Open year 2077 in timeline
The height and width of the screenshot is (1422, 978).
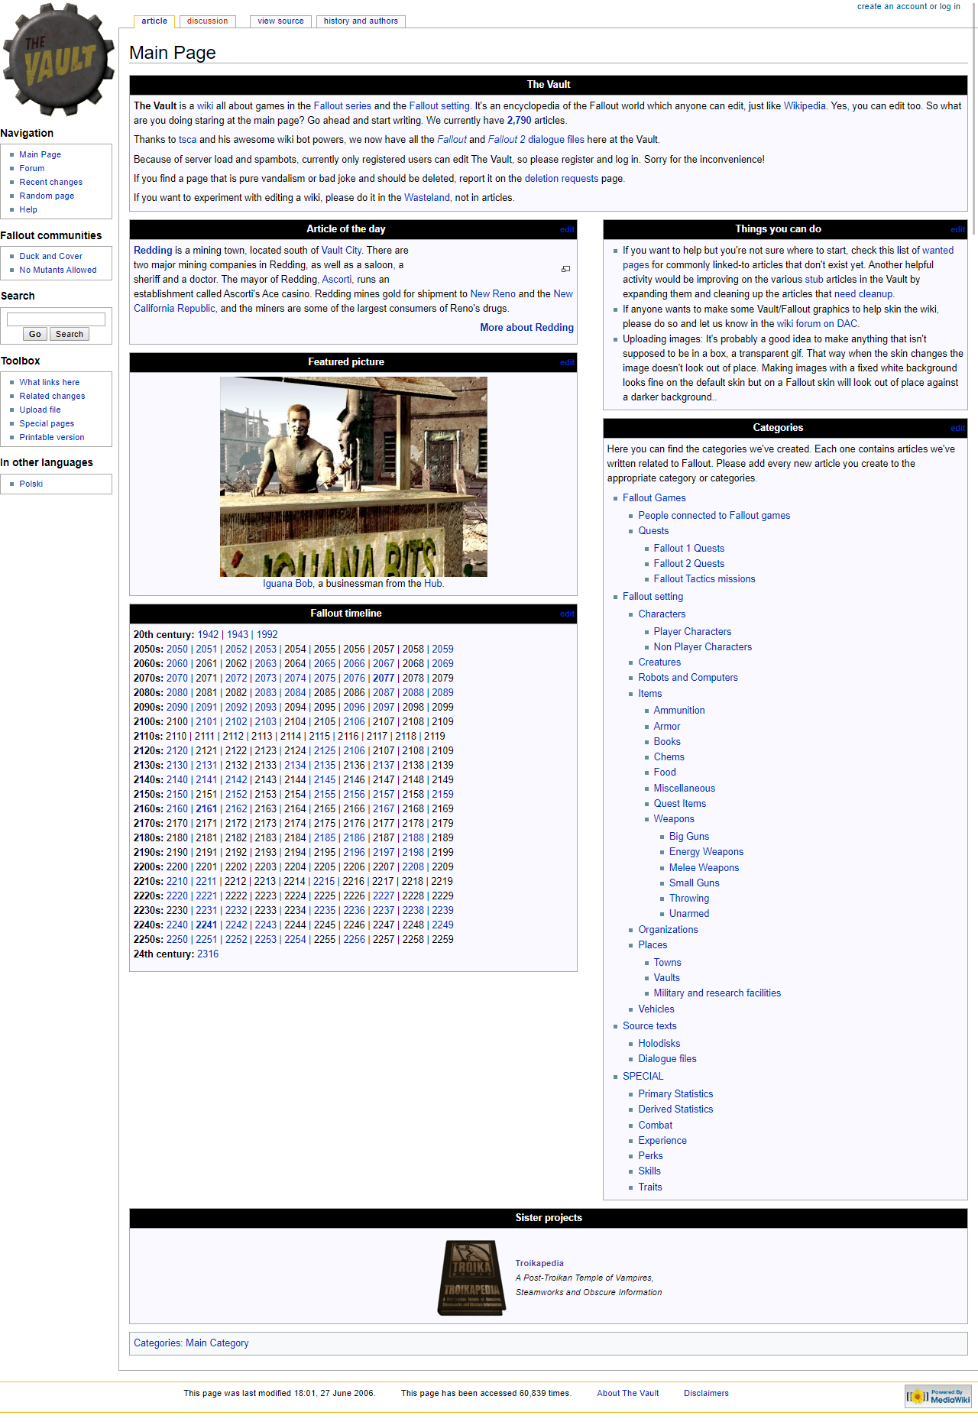click(384, 679)
